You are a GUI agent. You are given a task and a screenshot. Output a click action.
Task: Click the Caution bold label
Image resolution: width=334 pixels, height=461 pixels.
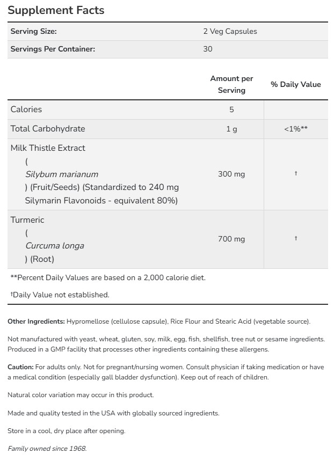20,367
